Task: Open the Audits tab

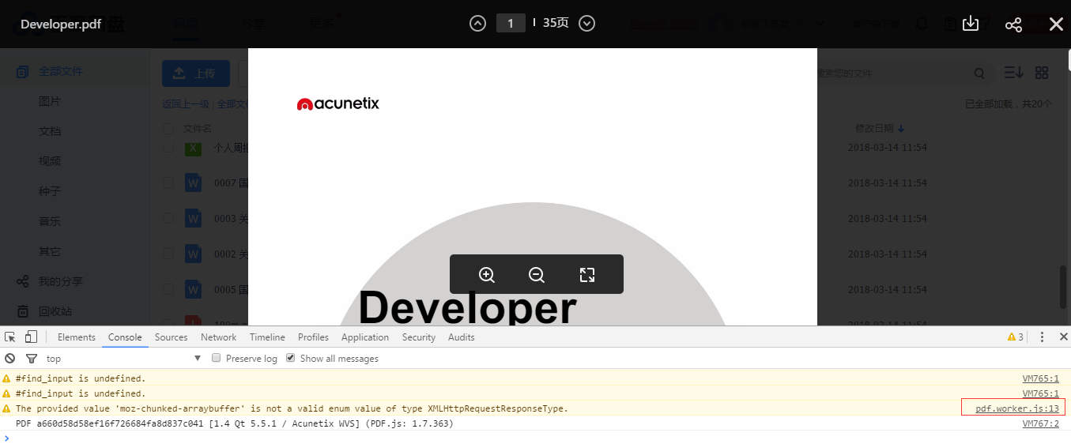Action: pyautogui.click(x=462, y=337)
